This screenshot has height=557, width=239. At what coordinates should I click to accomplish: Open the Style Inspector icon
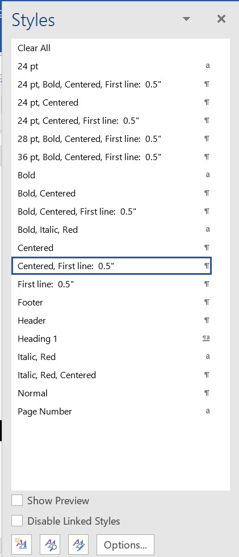click(x=50, y=544)
